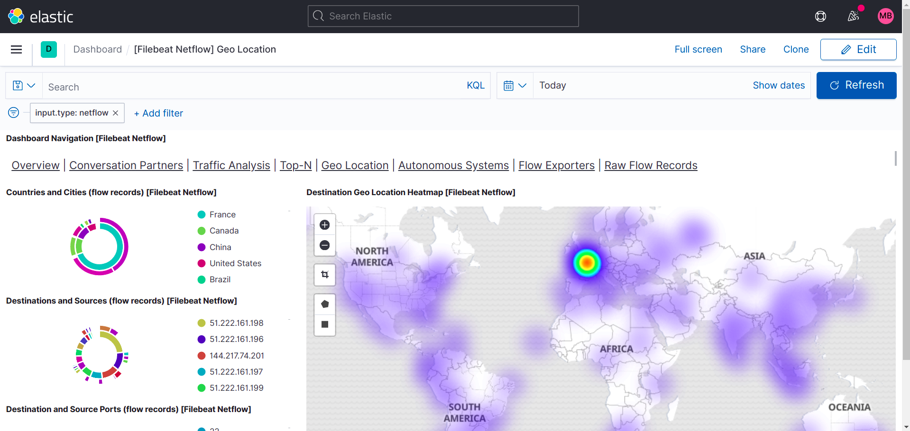Click Show dates link
This screenshot has height=431, width=910.
click(x=779, y=85)
